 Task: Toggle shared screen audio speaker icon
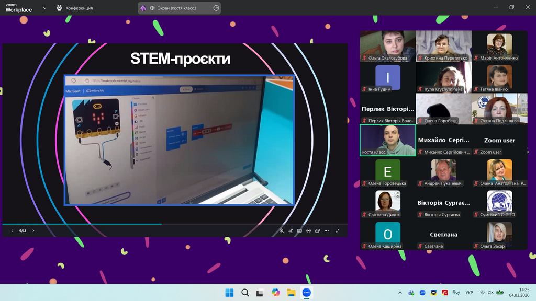click(152, 8)
